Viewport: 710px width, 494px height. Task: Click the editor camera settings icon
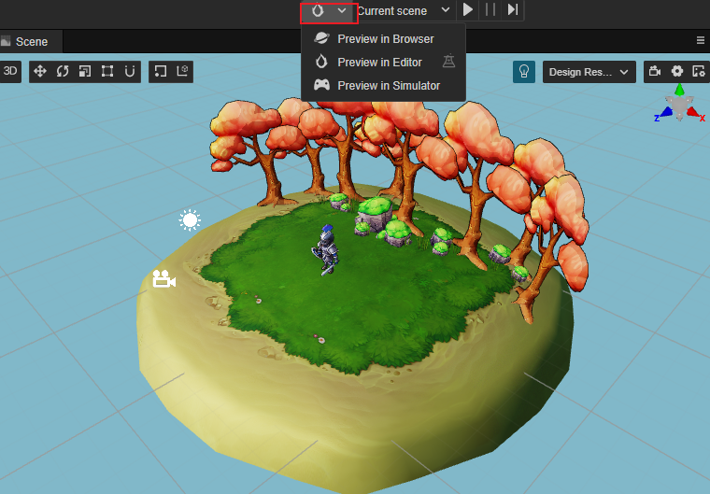click(x=655, y=71)
